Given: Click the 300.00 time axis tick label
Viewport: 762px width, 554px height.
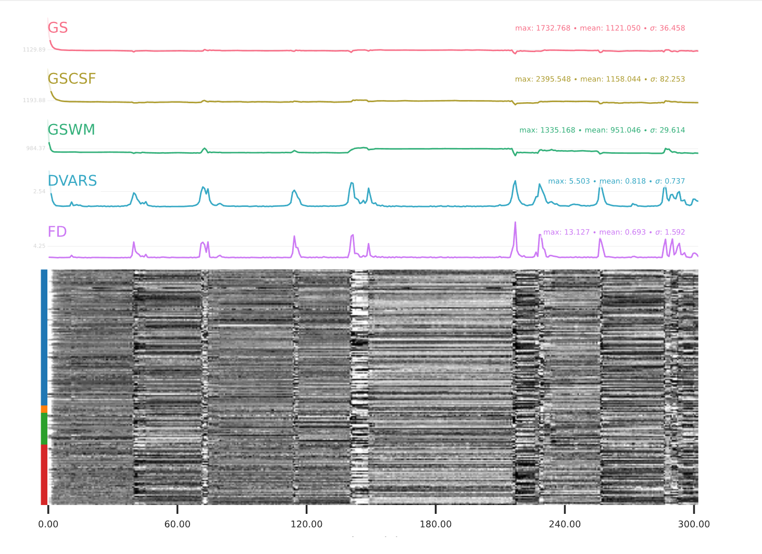Looking at the screenshot, I should [694, 524].
